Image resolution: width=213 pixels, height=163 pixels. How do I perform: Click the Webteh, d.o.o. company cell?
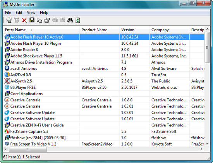[164, 87]
